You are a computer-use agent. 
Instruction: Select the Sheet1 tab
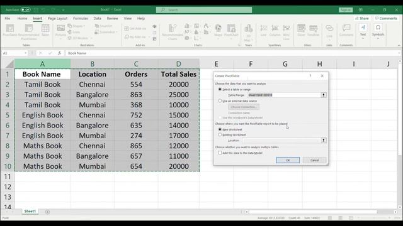point(30,212)
